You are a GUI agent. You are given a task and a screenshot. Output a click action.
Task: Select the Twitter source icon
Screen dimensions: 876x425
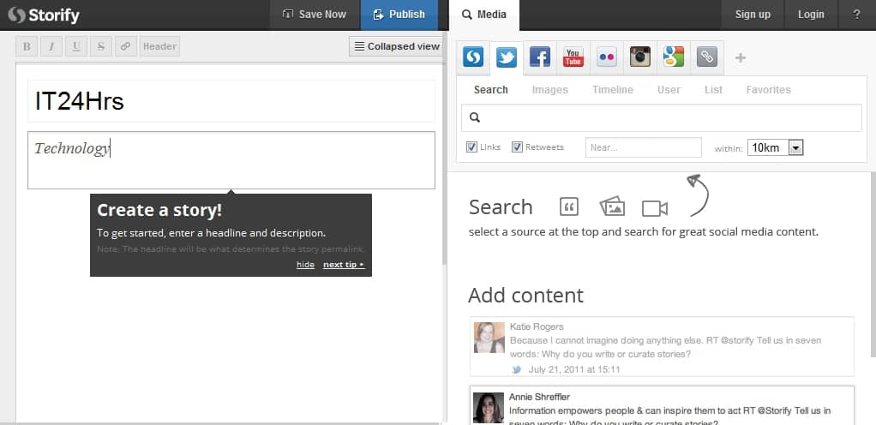point(507,58)
